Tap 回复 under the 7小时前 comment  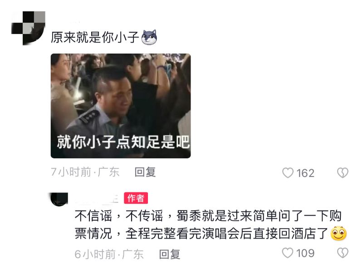(x=145, y=172)
